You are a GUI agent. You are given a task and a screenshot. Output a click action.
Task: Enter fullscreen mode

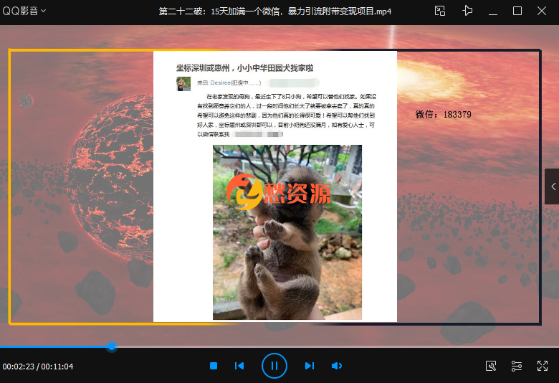(543, 366)
